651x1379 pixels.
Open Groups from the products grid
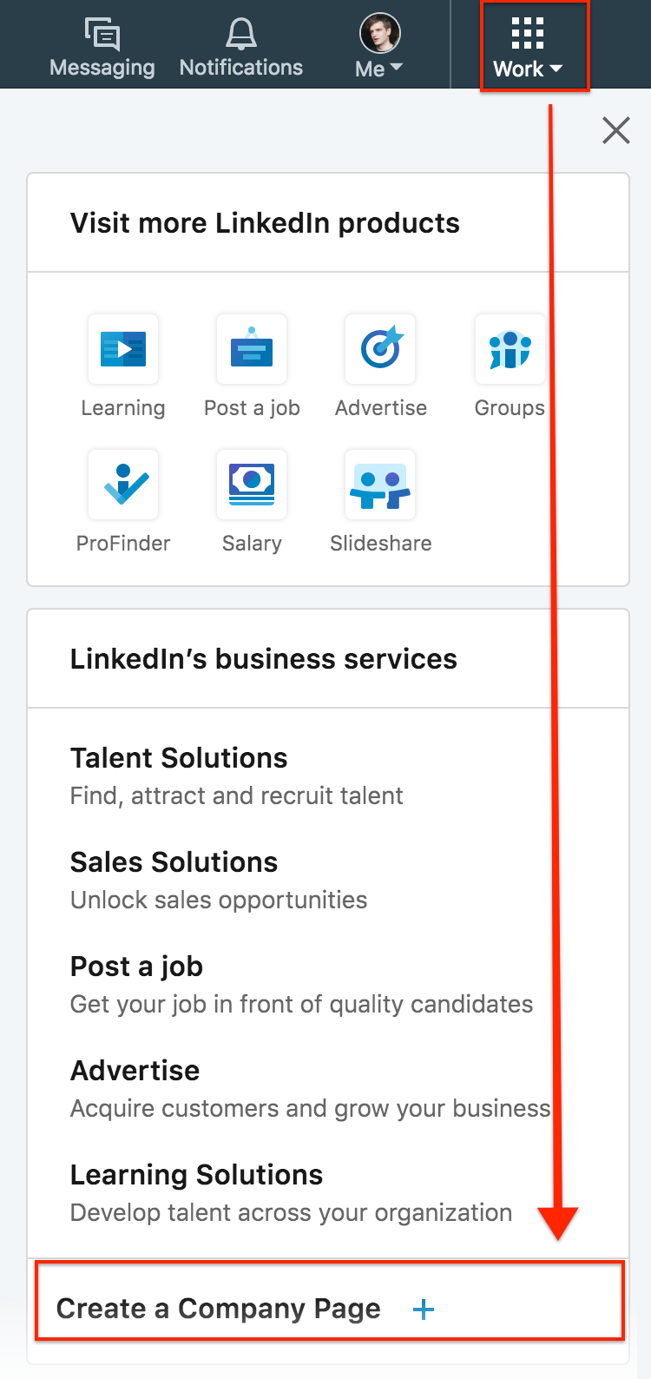tap(510, 349)
